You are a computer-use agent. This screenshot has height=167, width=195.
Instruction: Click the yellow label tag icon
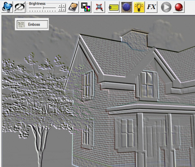click(x=113, y=7)
